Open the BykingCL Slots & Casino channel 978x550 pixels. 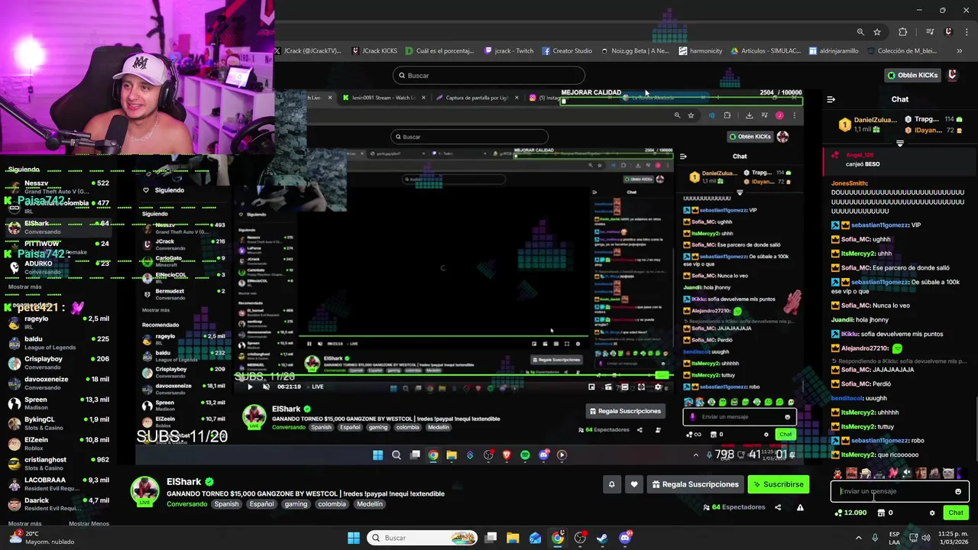click(x=58, y=423)
